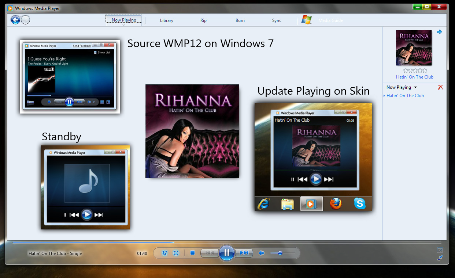The width and height of the screenshot is (455, 278).
Task: Skip to next track in main controls
Action: point(244,253)
